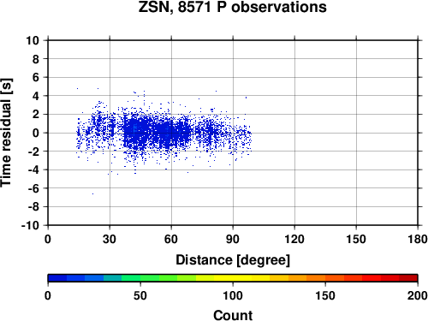Click the x-axis tick label "90"
Viewport: 428px width, 321px height.
click(x=233, y=239)
